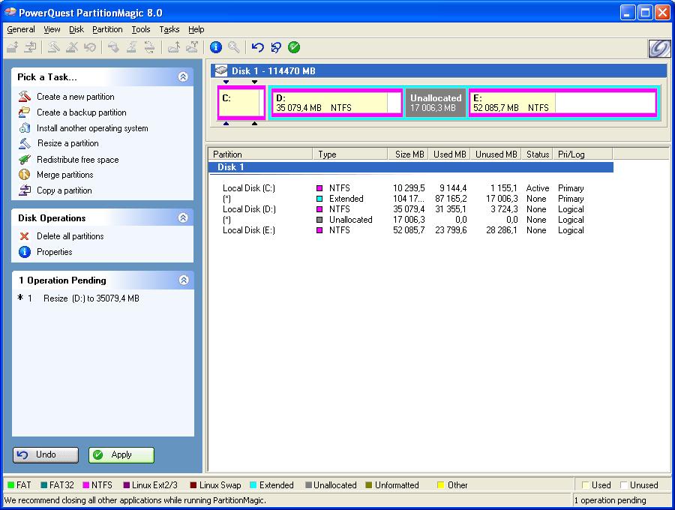Choose Redistribute free space
This screenshot has height=510, width=675.
click(x=77, y=160)
